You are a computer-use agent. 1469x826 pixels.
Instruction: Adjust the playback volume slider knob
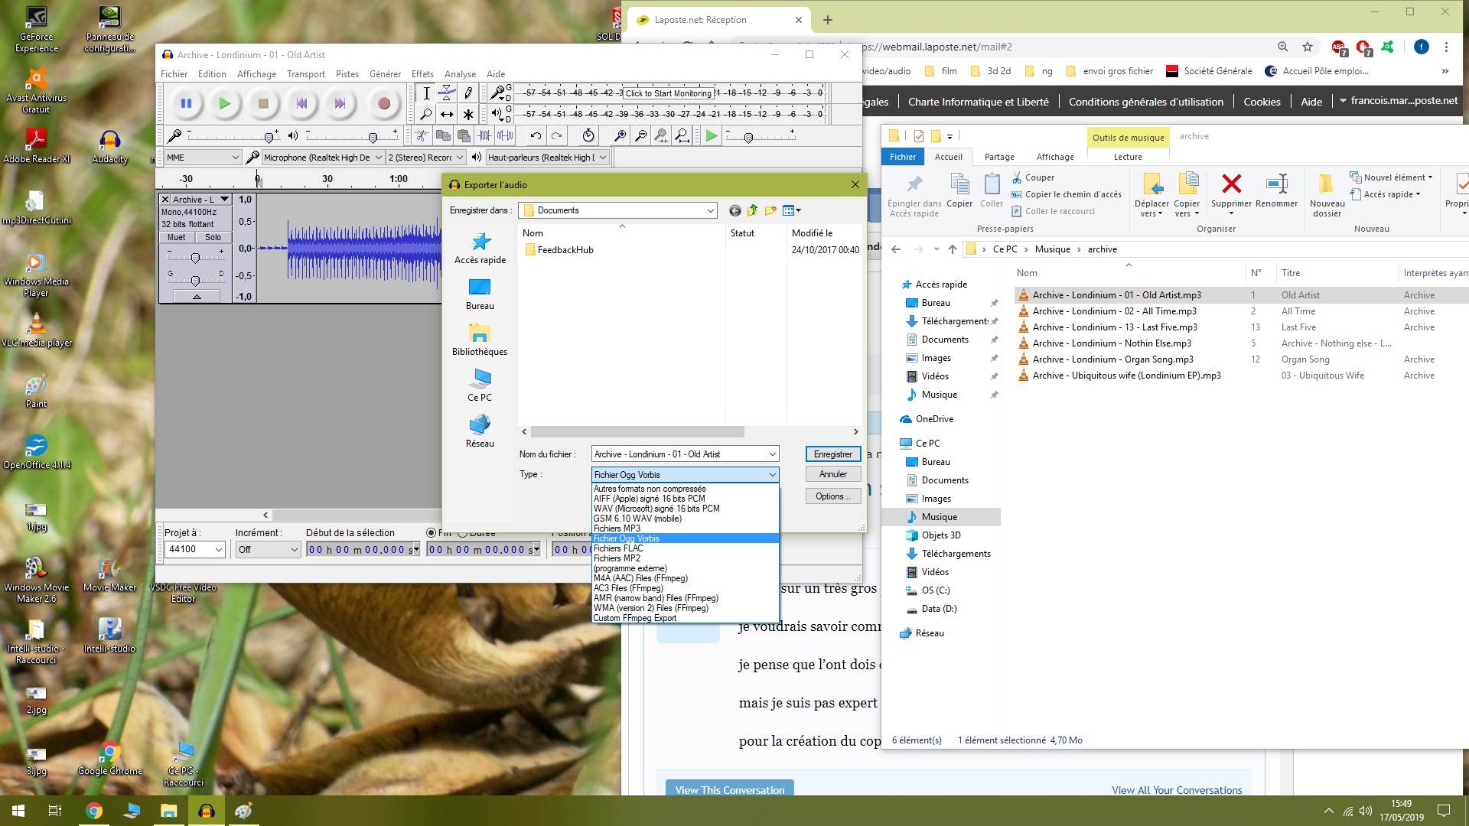point(373,138)
